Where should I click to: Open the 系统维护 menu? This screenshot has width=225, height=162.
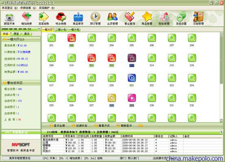click(x=47, y=8)
